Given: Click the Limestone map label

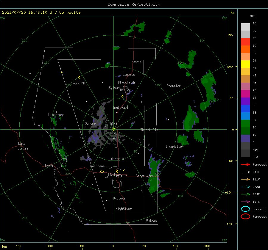Looking at the screenshot, I should (x=56, y=115).
